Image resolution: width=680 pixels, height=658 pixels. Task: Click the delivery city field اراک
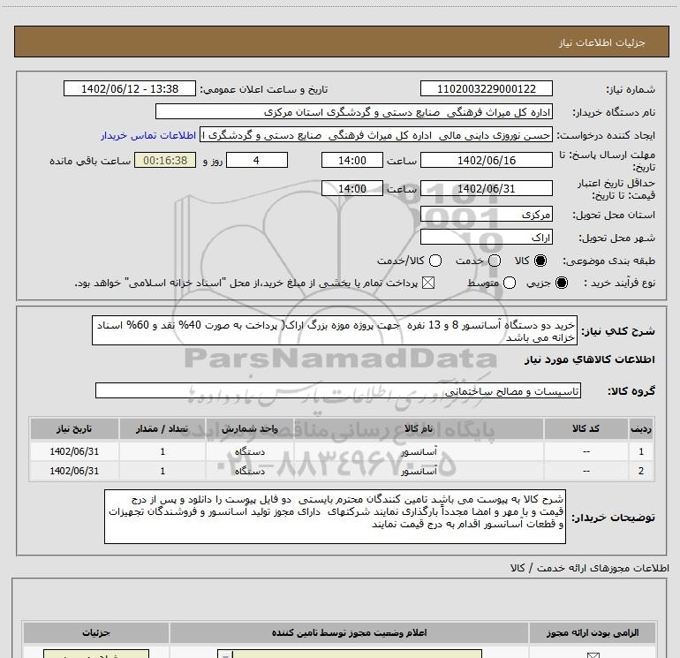486,237
